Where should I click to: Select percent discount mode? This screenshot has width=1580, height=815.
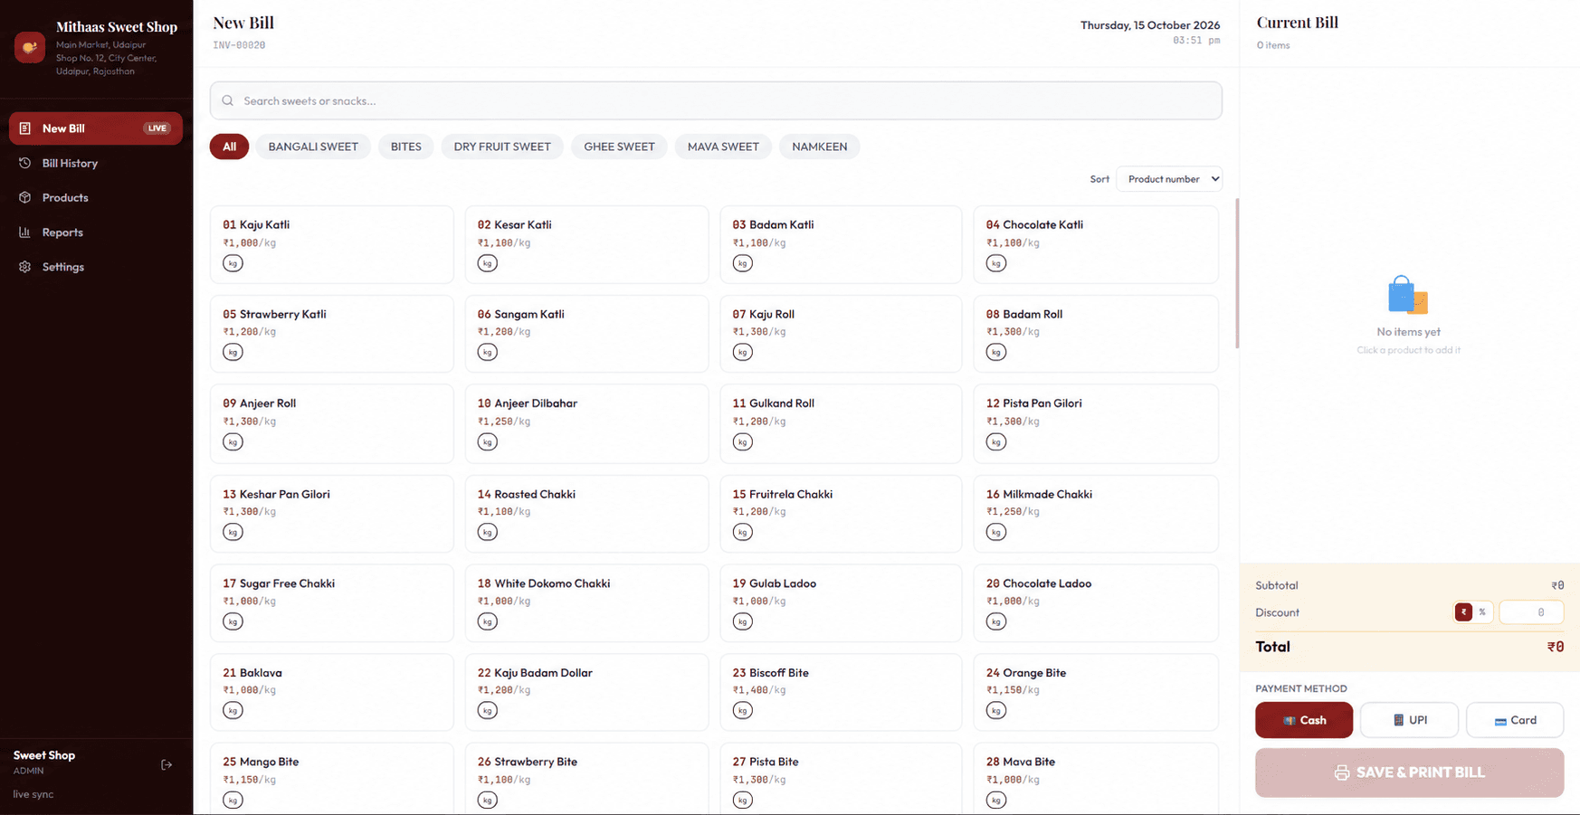(x=1482, y=612)
